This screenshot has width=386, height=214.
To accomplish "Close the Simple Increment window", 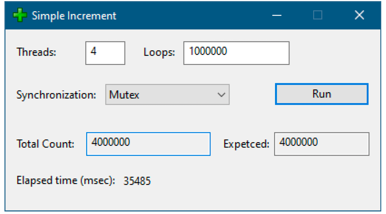I will [x=359, y=15].
